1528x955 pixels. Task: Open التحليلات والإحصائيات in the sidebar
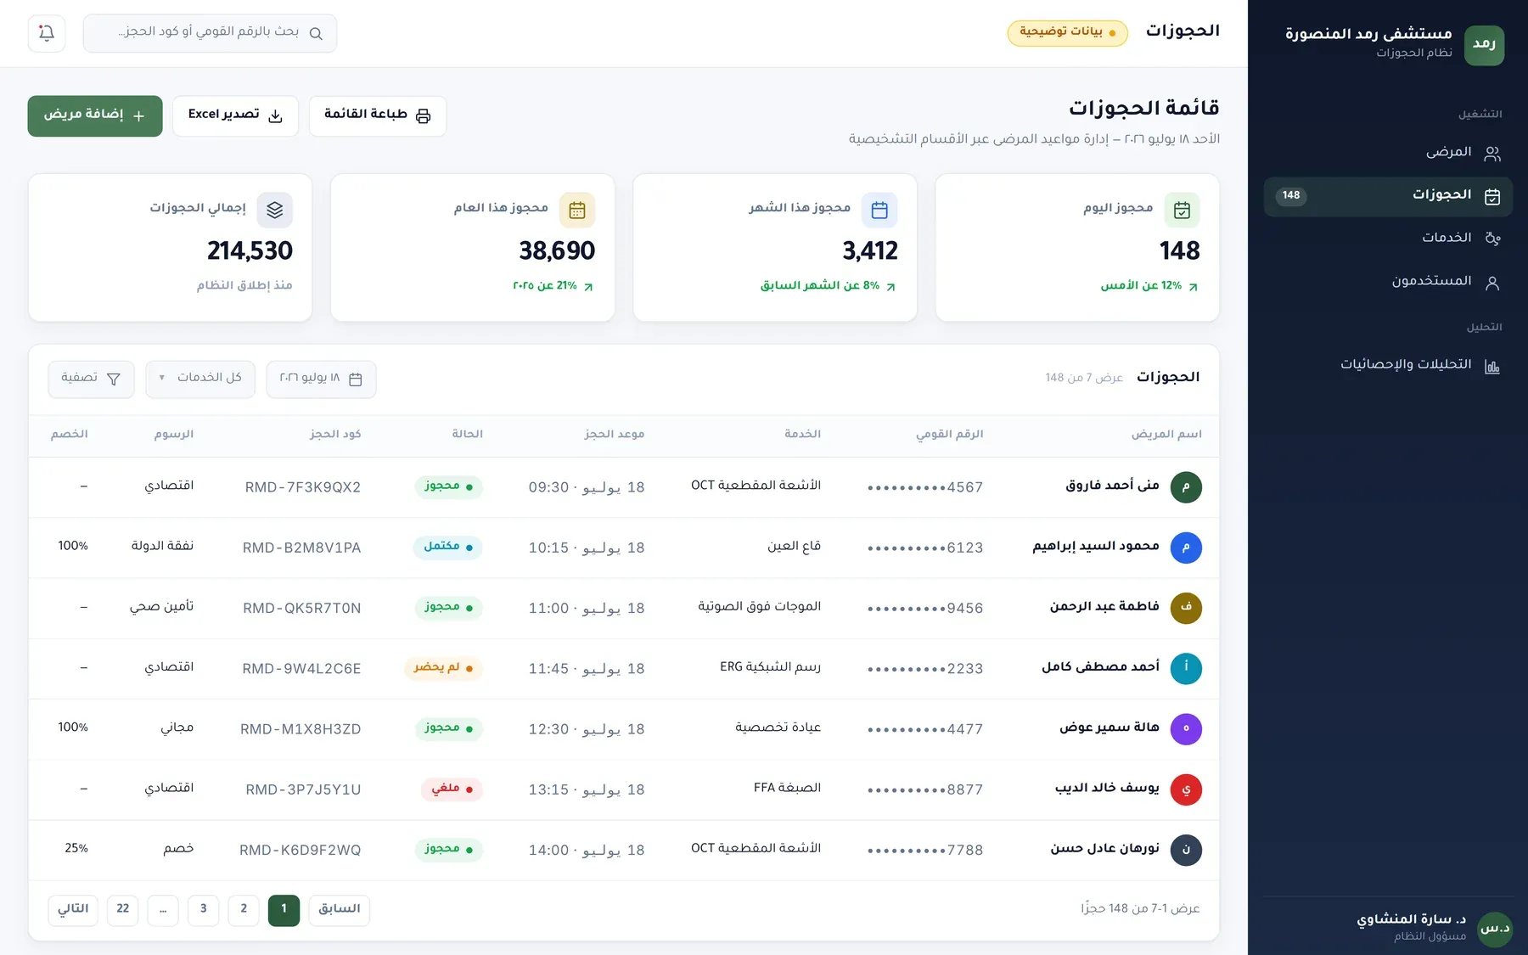click(x=1388, y=365)
